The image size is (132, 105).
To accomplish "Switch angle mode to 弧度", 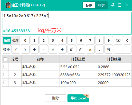I will (15, 40).
